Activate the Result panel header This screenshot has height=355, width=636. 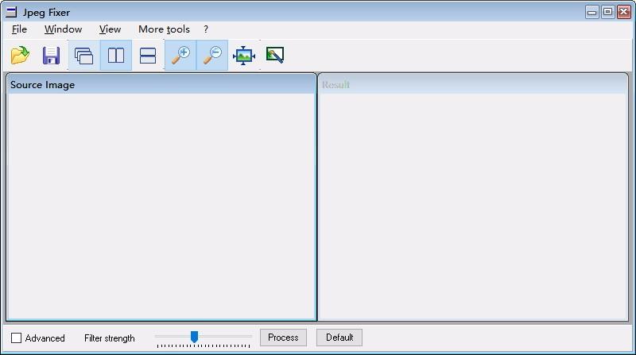click(472, 84)
